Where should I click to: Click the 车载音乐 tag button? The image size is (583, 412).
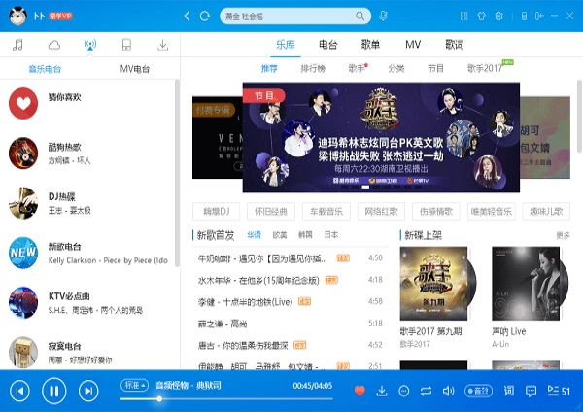(x=326, y=211)
